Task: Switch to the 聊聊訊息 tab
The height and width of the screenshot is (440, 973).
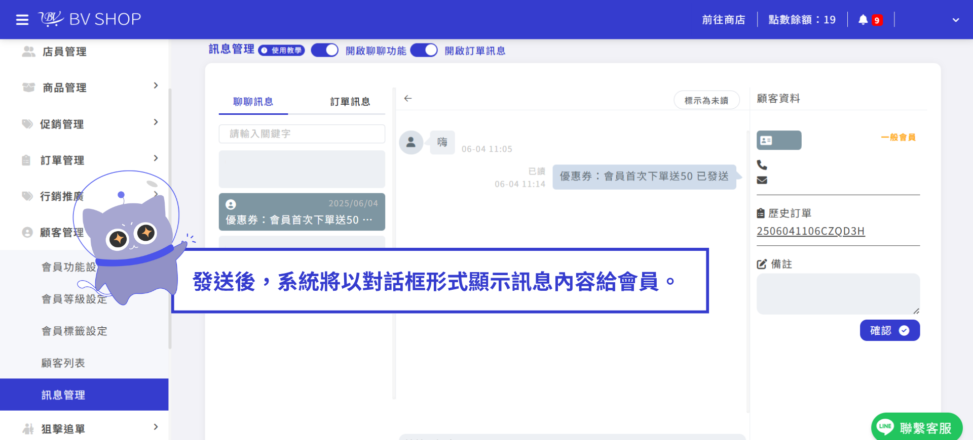Action: [253, 102]
